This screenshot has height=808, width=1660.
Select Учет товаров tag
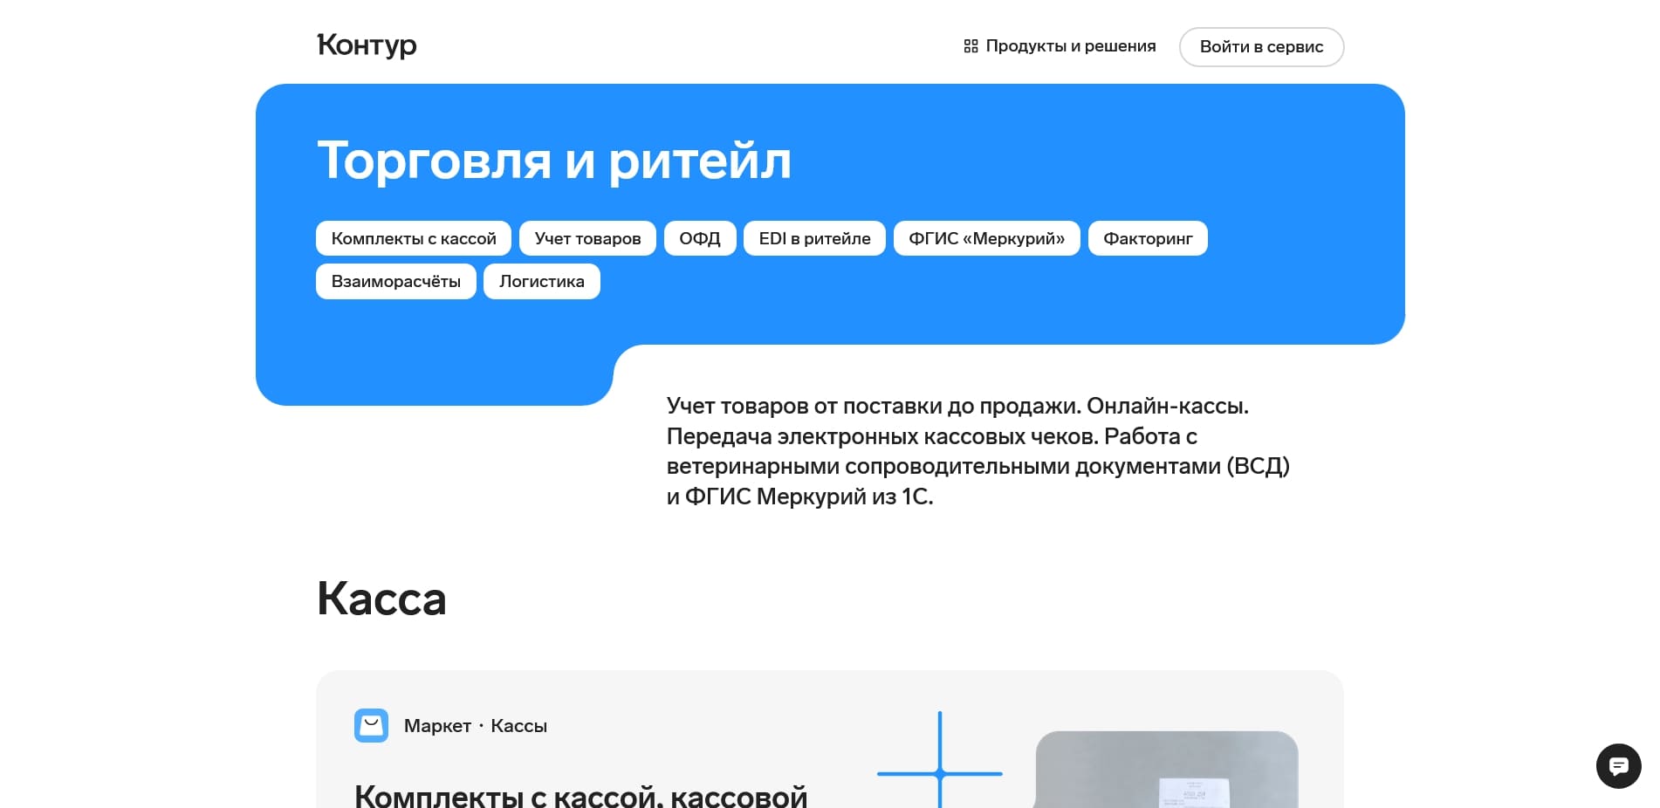[x=587, y=238]
